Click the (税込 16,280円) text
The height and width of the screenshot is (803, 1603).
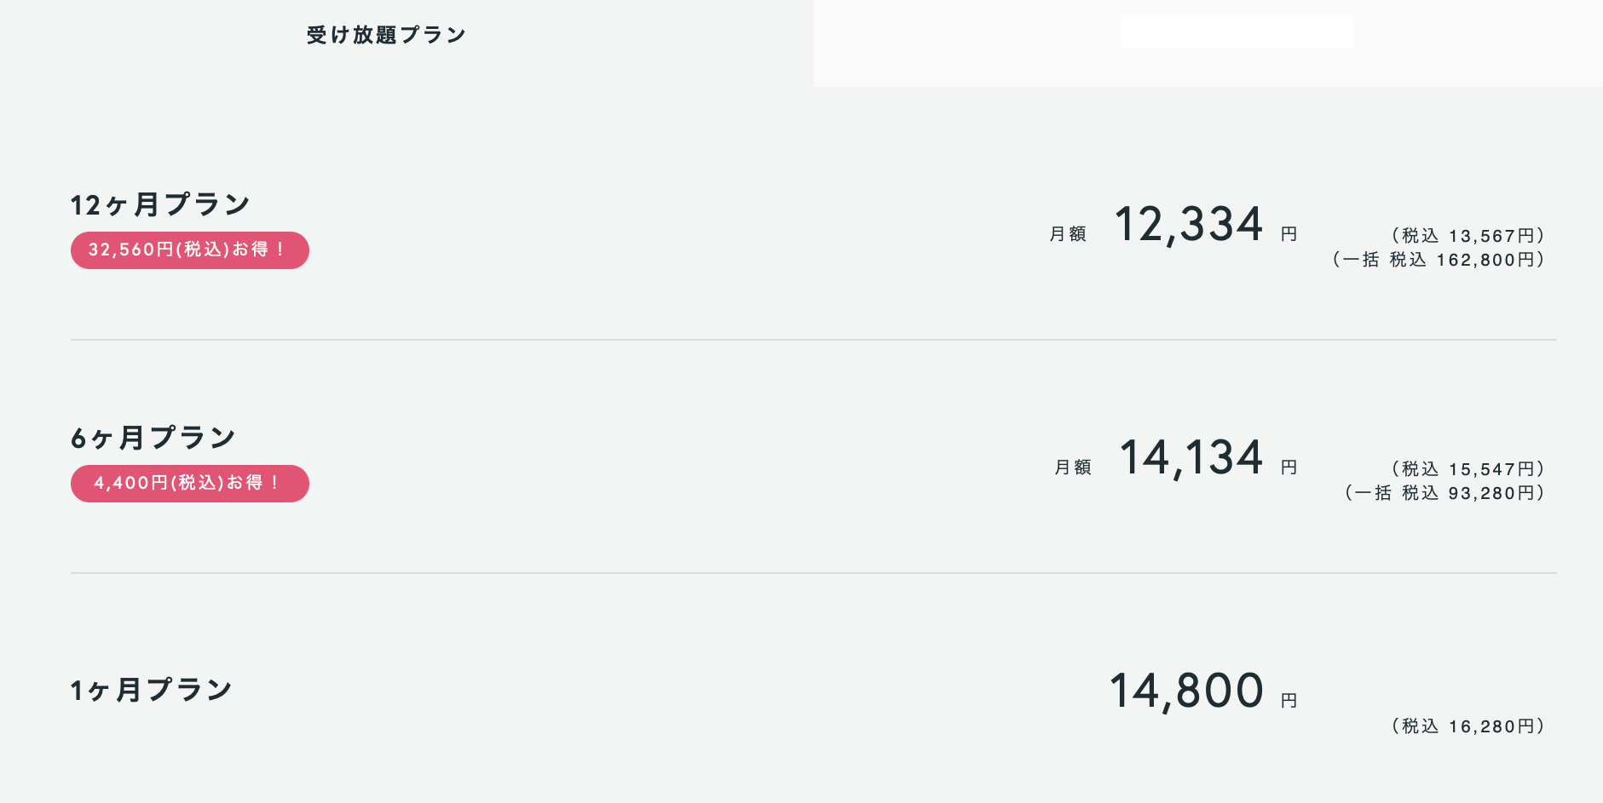coord(1467,726)
